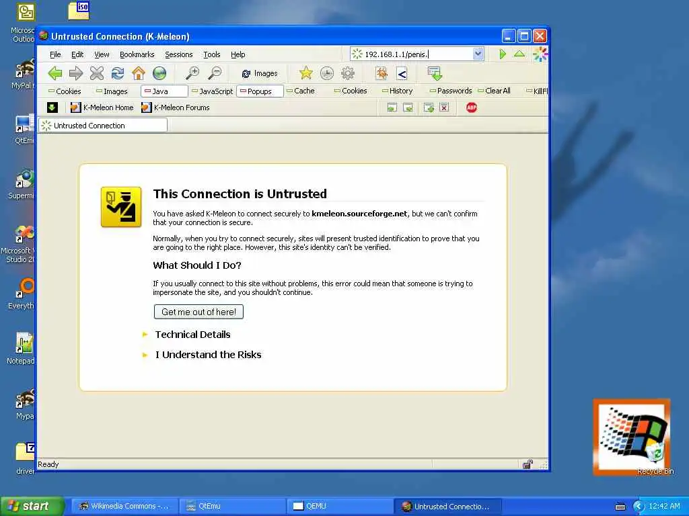Toggle Java blocking button
Viewport: 689px width, 516px height.
coord(164,91)
